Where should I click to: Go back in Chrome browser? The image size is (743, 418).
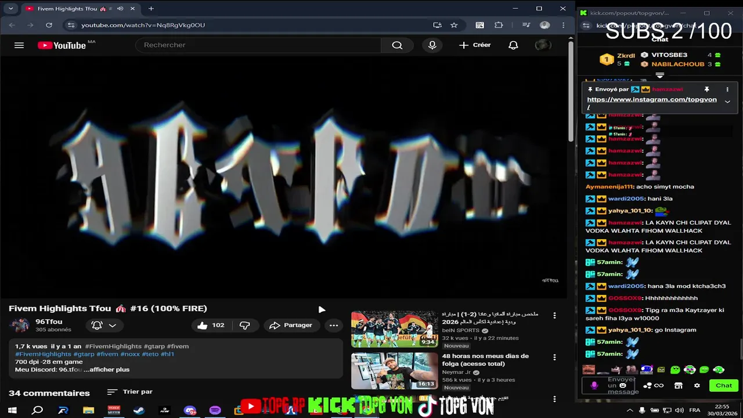[x=12, y=25]
